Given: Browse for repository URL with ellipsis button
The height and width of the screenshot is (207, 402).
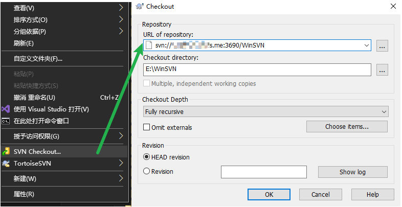Looking at the screenshot, I should point(383,45).
